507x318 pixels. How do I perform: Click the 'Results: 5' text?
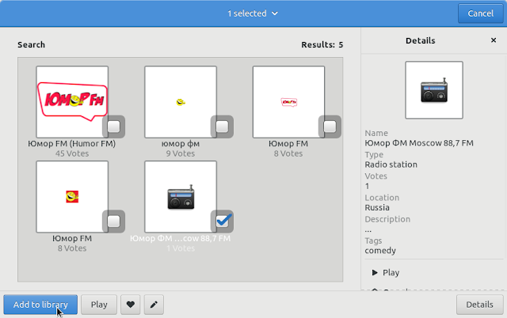tap(322, 44)
